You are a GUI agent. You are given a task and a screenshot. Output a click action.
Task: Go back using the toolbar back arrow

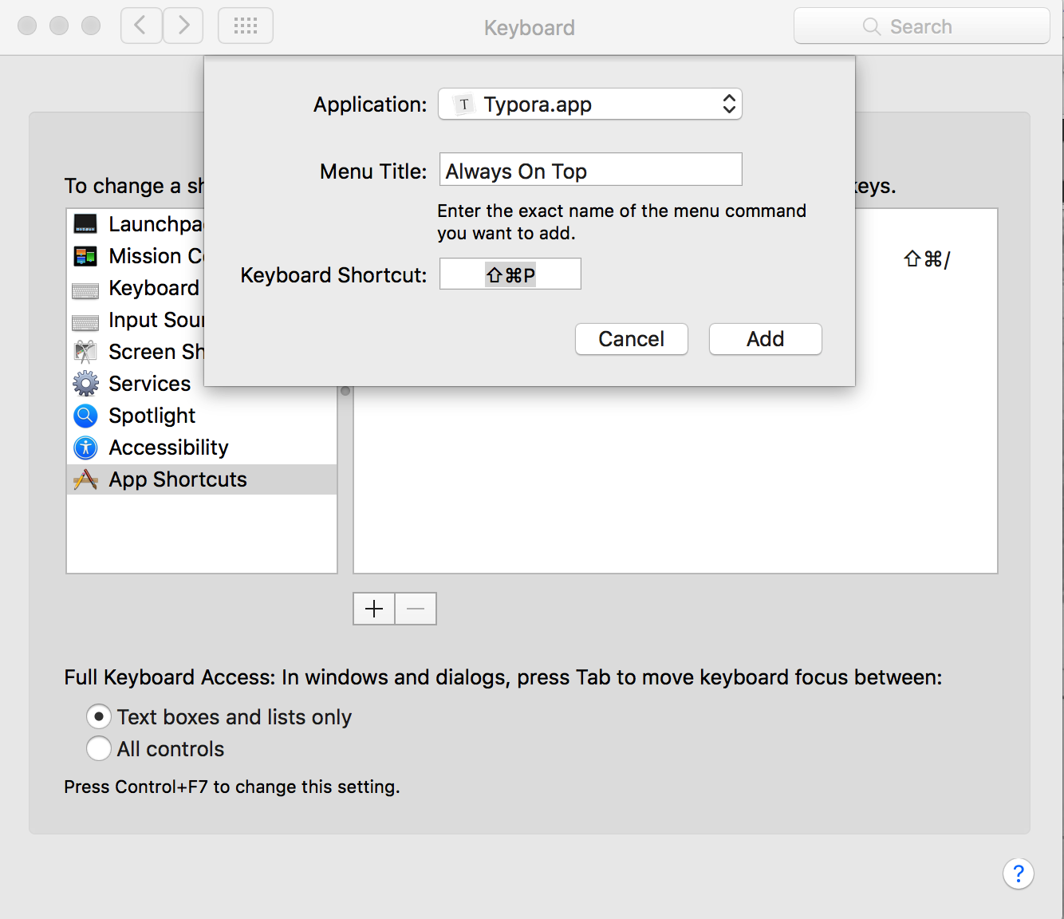pos(141,26)
